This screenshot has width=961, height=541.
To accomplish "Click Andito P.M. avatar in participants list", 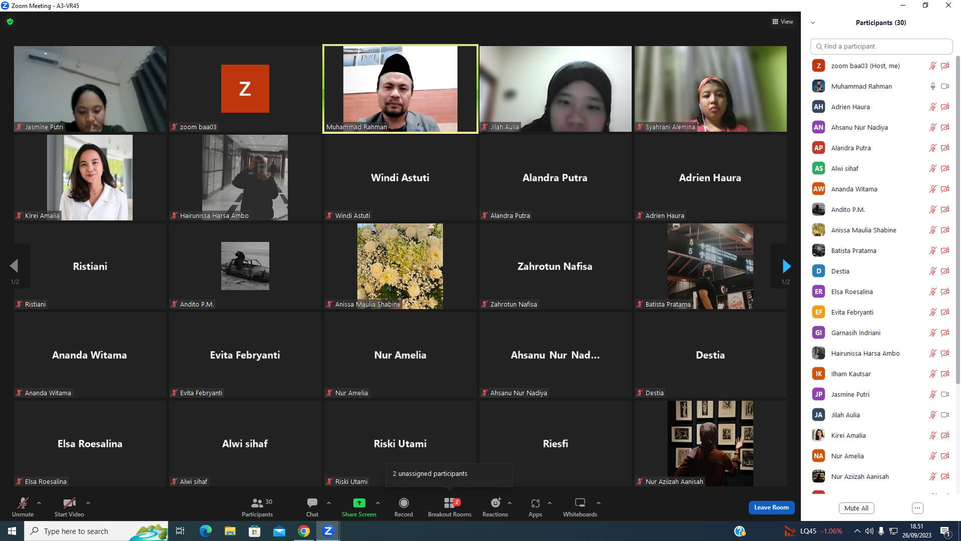I will 818,209.
